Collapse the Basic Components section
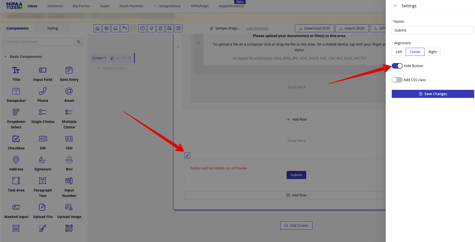This screenshot has height=242, width=475. (x=6, y=57)
